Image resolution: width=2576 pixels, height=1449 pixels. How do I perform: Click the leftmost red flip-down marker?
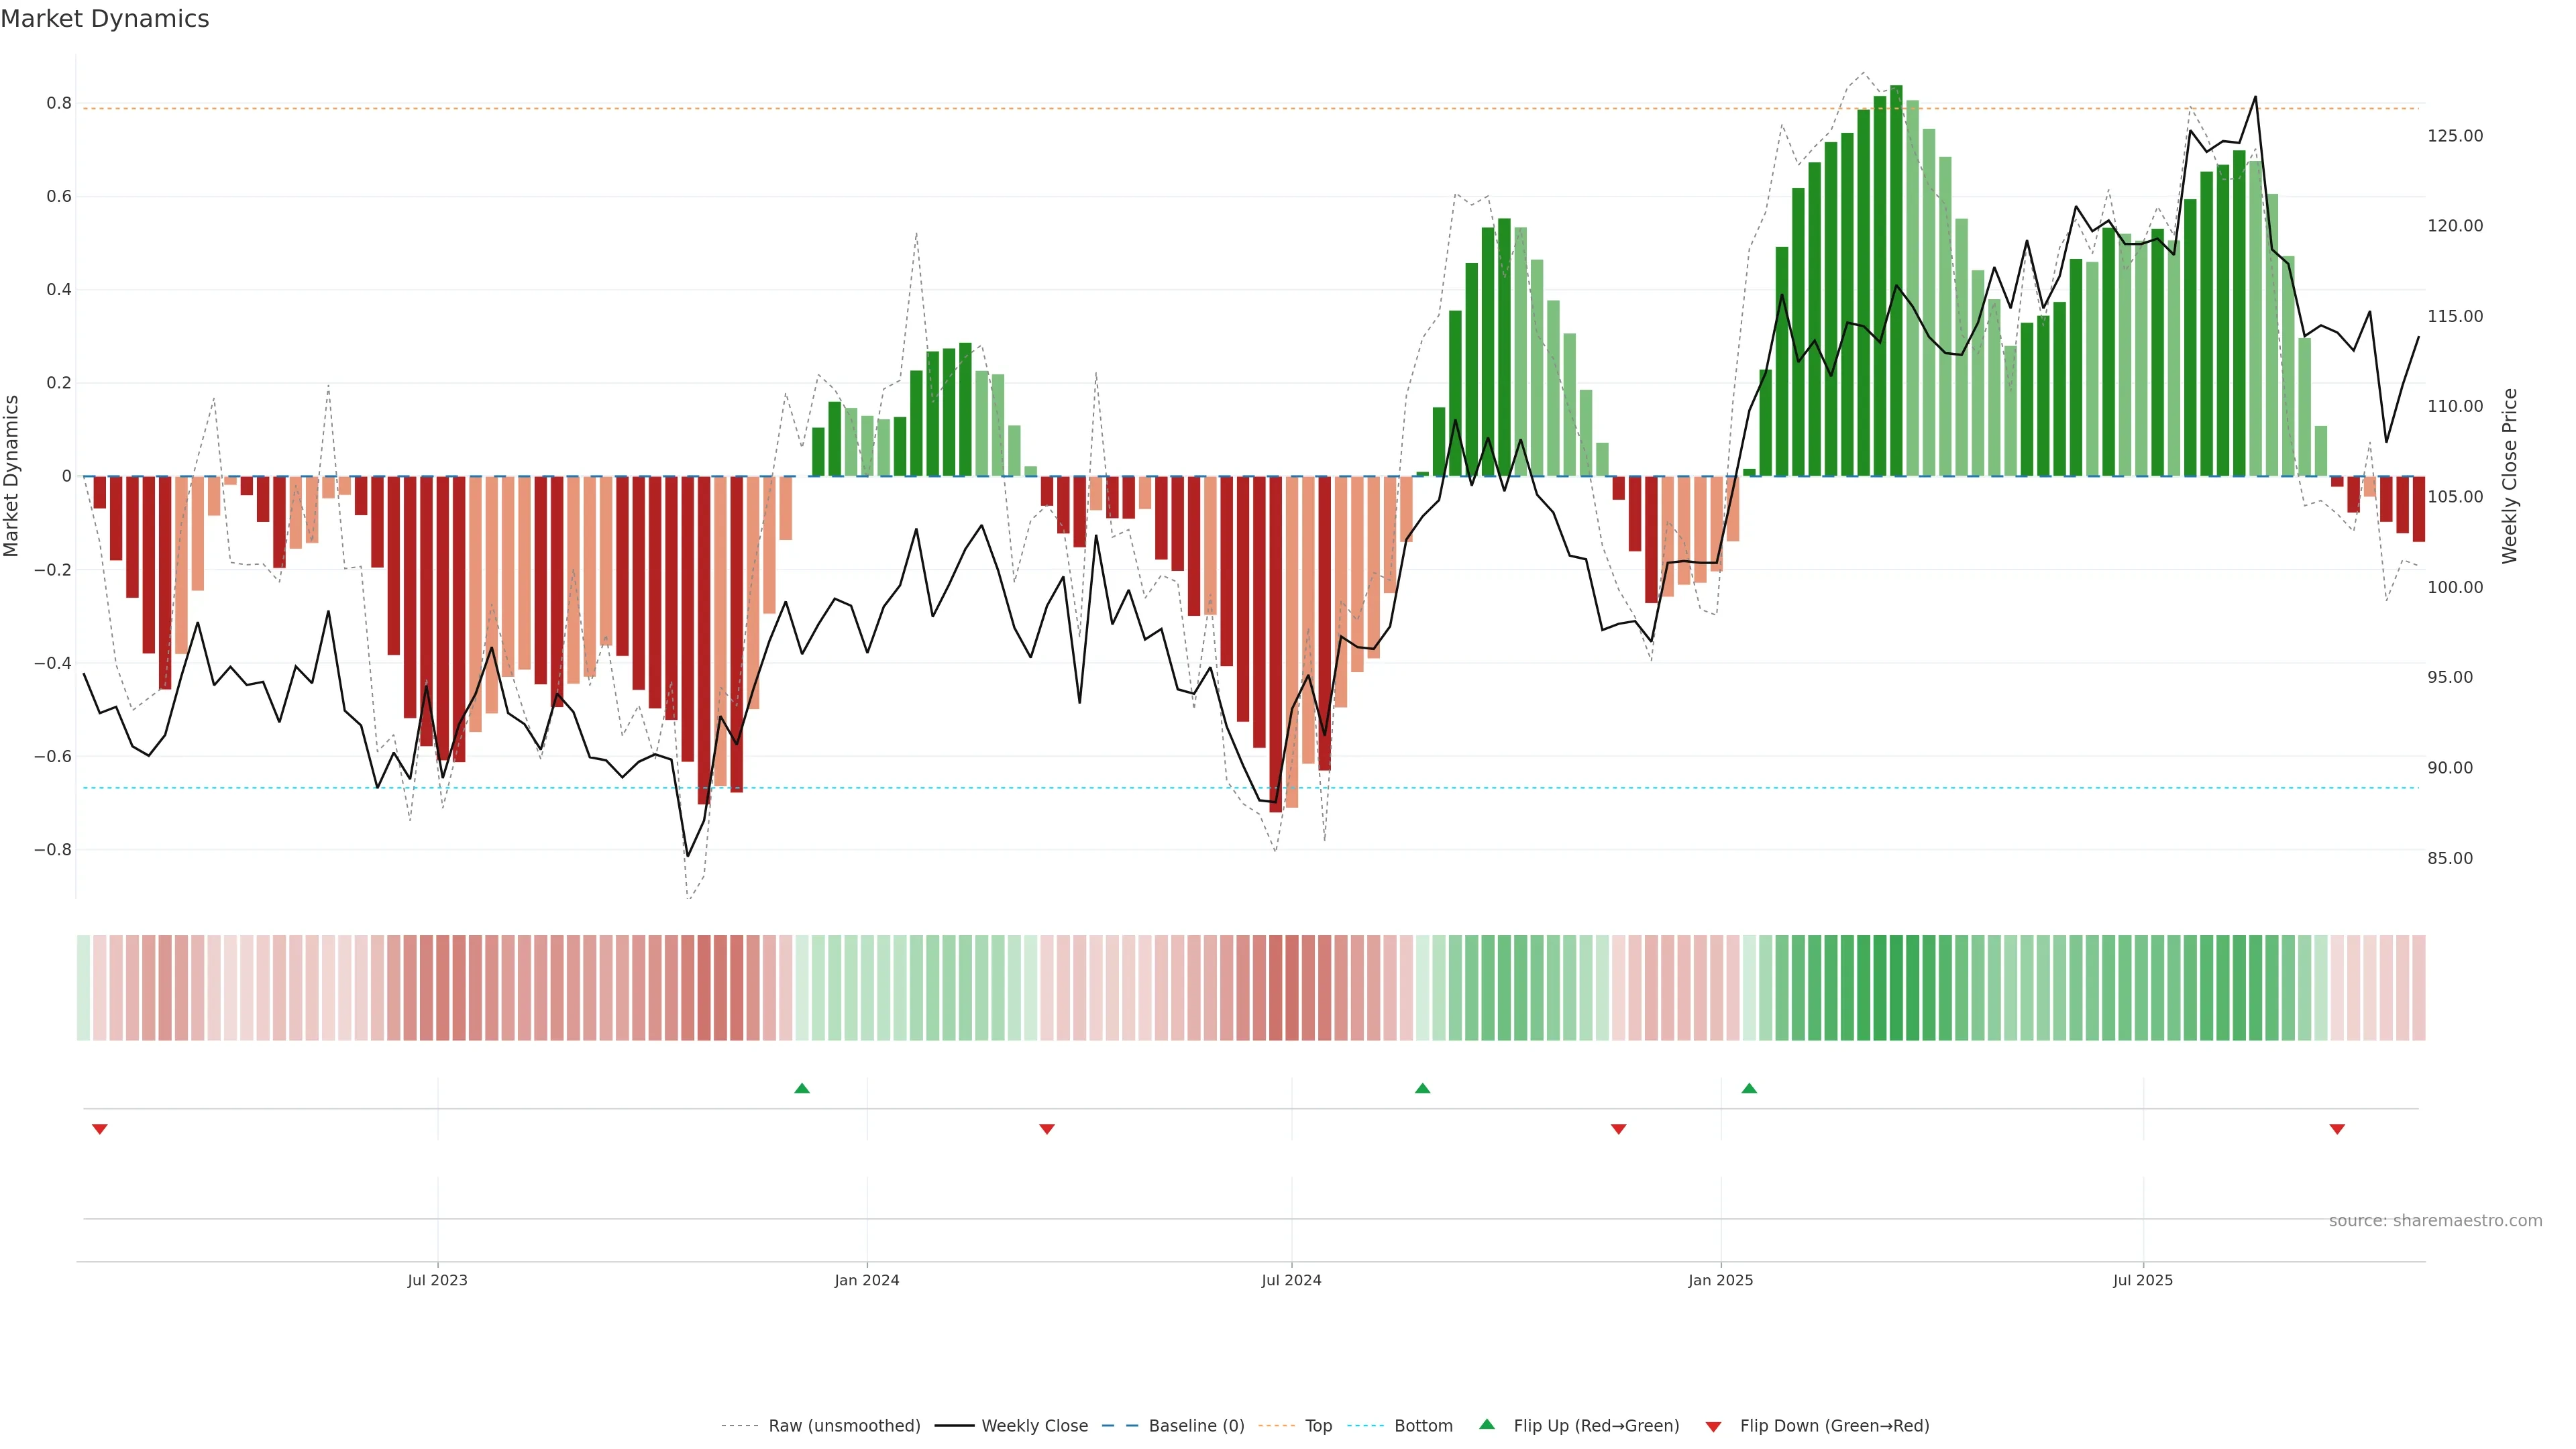pos(100,1129)
